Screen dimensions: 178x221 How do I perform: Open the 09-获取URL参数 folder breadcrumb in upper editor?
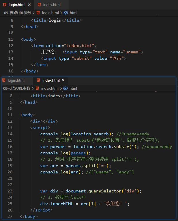(x=18, y=13)
